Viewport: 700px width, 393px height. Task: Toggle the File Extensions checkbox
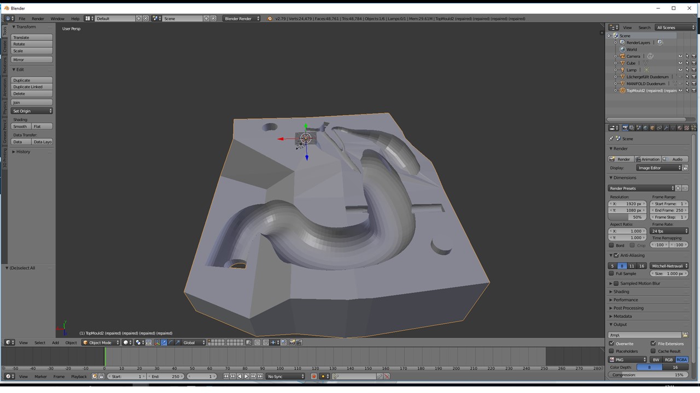(653, 343)
